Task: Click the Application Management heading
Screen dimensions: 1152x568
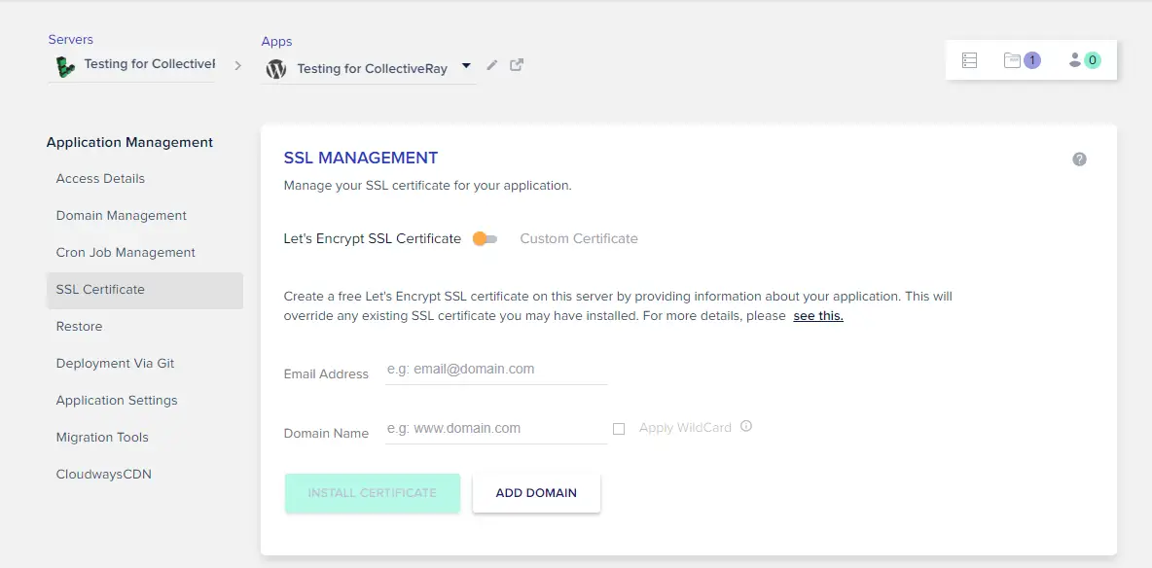Action: (x=130, y=142)
